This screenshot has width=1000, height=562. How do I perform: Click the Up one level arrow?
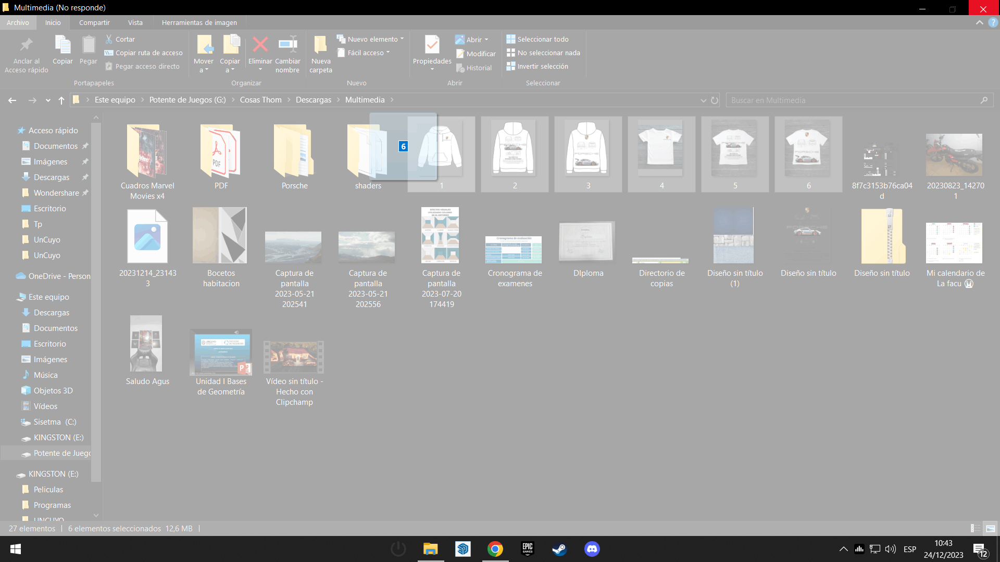click(61, 100)
